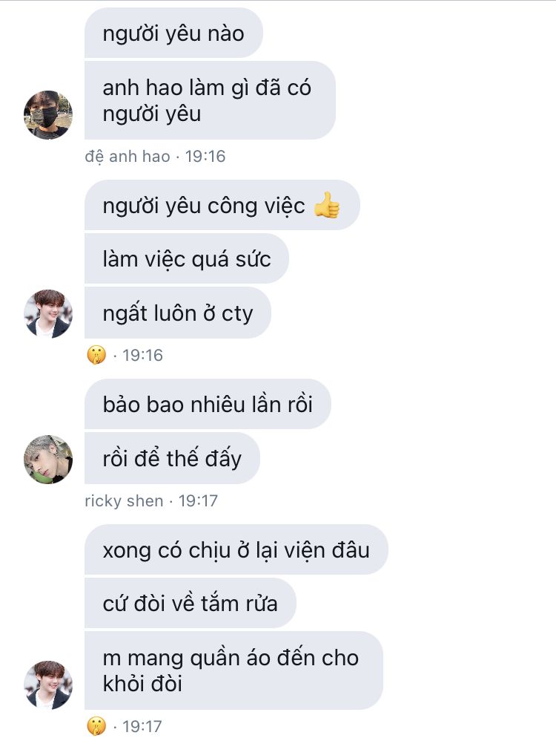
Task: Click the sender name 'đệ anh hao'
Action: [128, 157]
